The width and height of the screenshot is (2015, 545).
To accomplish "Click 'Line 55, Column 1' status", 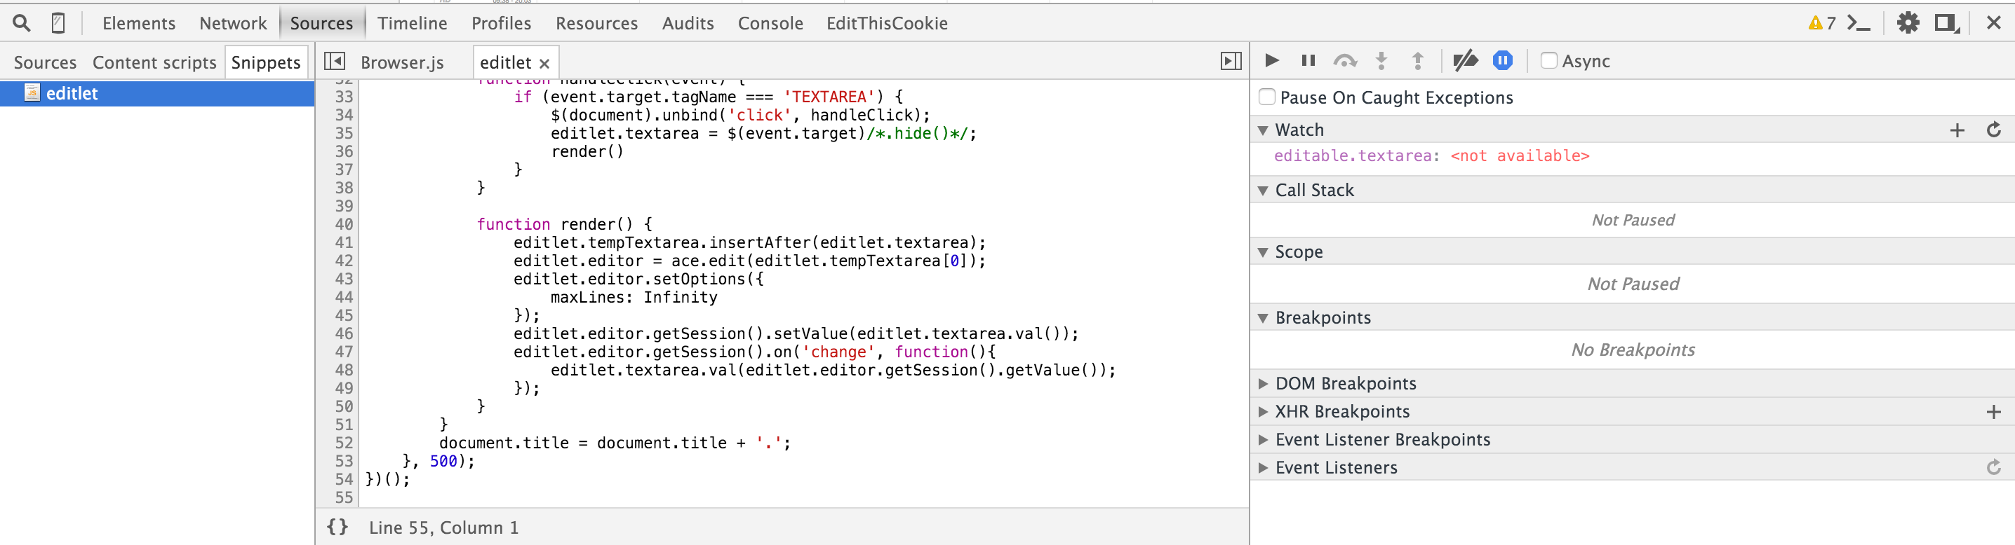I will 443,527.
